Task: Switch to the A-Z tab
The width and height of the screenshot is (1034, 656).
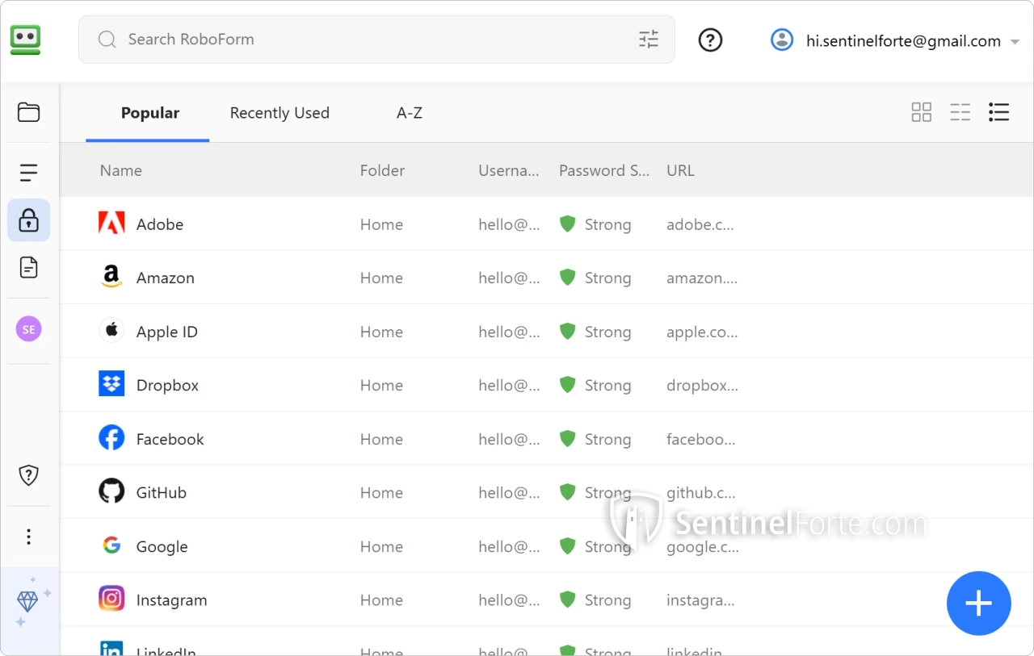Action: click(x=409, y=113)
